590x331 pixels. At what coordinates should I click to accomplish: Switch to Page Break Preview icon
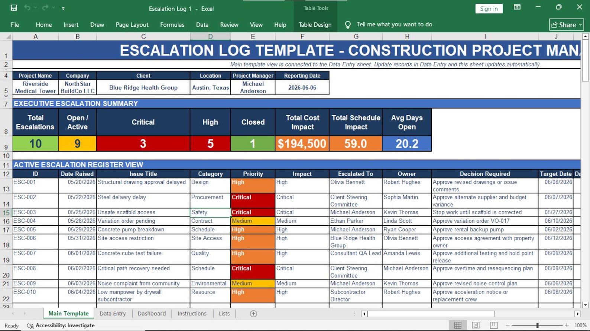(493, 325)
